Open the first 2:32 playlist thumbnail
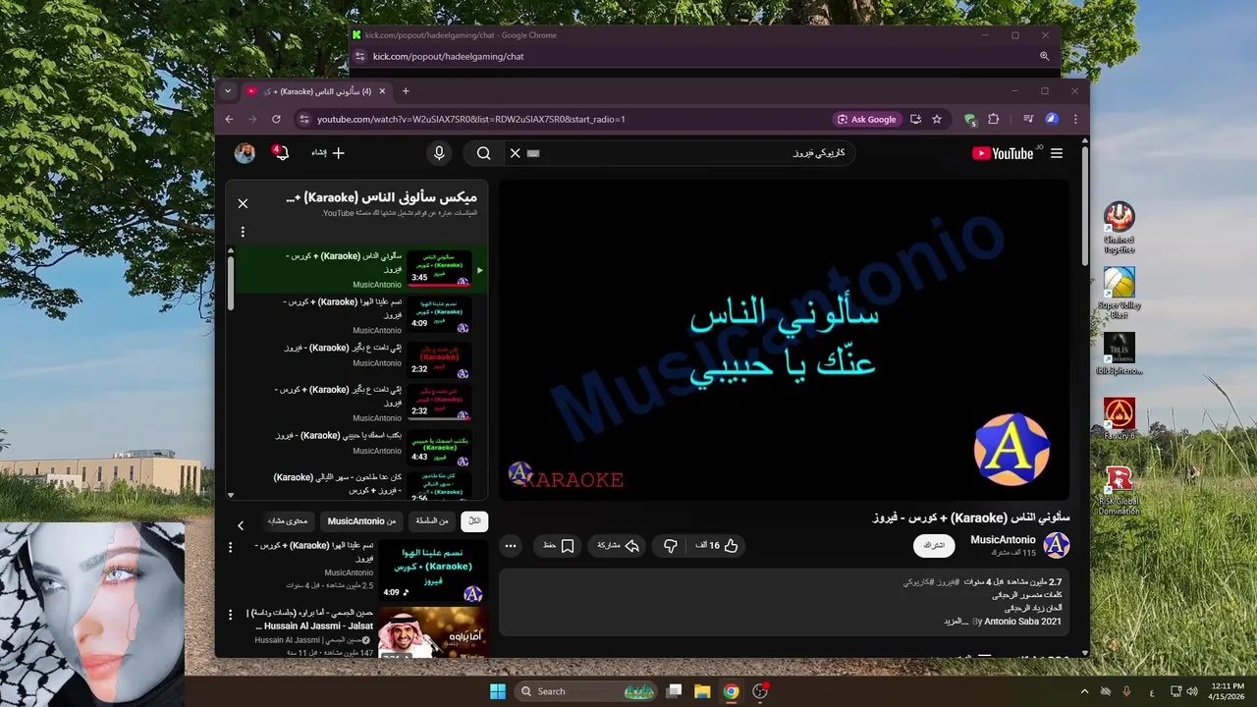Viewport: 1257px width, 707px height. [x=439, y=359]
